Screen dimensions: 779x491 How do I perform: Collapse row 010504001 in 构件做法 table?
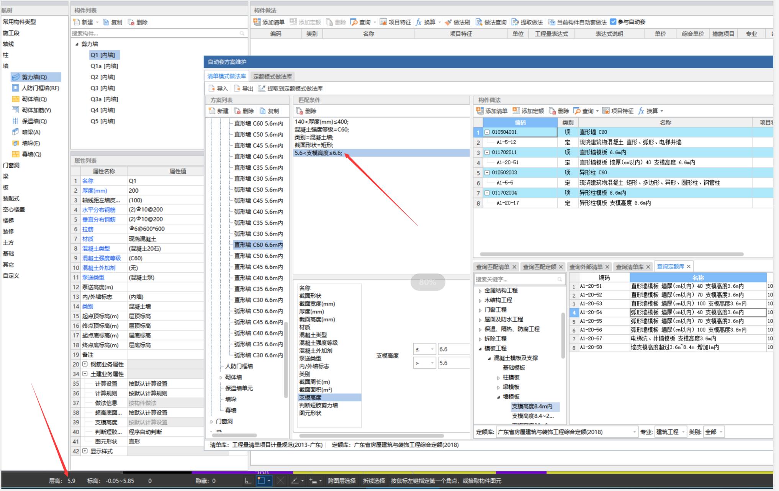point(487,132)
